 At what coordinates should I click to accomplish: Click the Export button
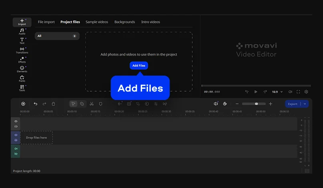point(293,104)
